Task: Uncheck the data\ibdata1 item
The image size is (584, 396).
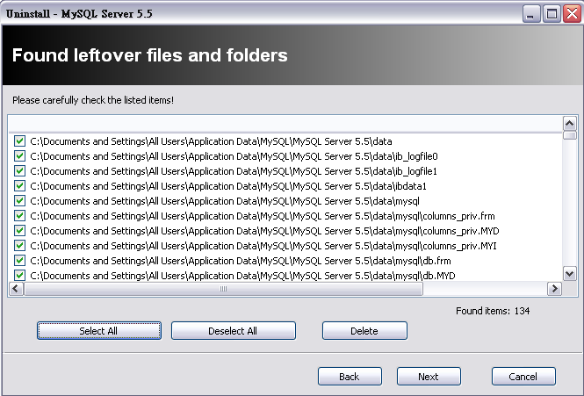Action: tap(19, 186)
